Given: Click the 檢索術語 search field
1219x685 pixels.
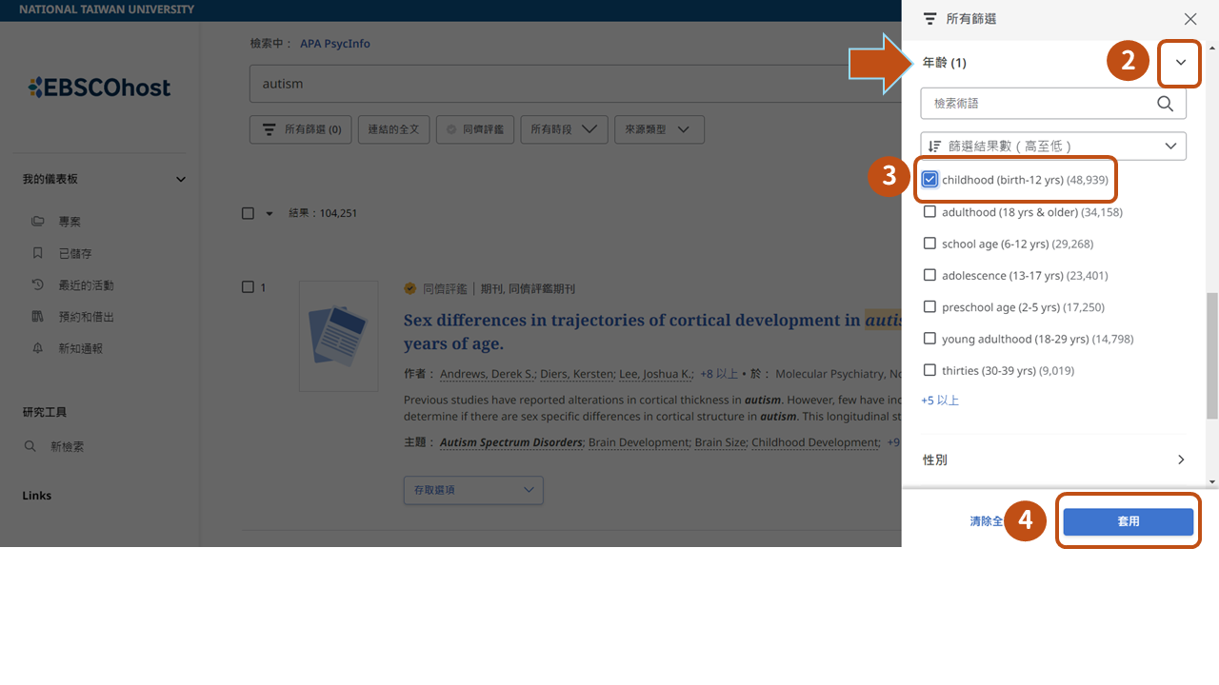Looking at the screenshot, I should (1038, 104).
